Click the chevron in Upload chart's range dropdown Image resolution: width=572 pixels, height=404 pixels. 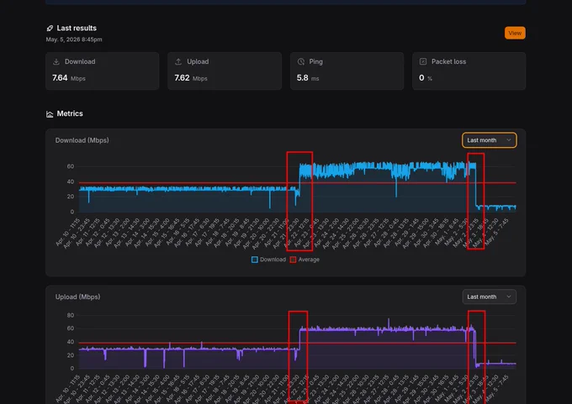[x=509, y=296]
